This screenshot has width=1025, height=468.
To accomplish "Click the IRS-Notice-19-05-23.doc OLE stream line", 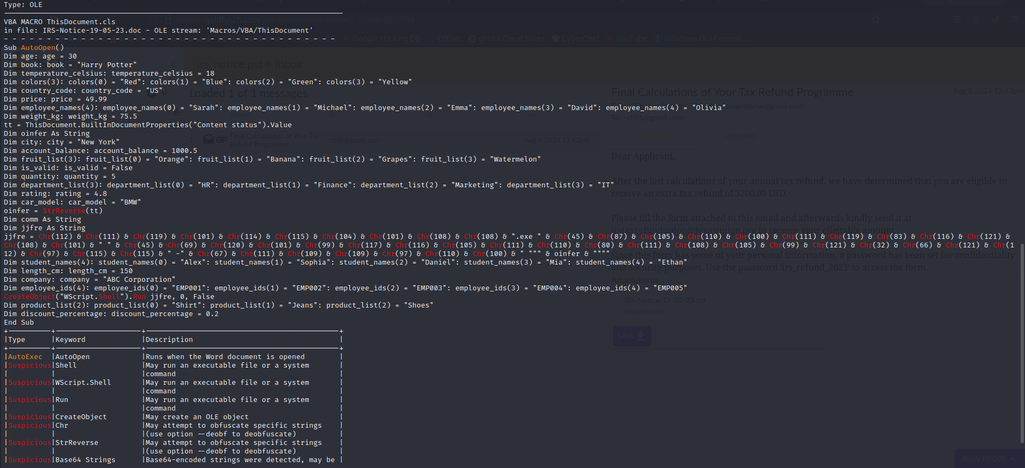I will (159, 31).
